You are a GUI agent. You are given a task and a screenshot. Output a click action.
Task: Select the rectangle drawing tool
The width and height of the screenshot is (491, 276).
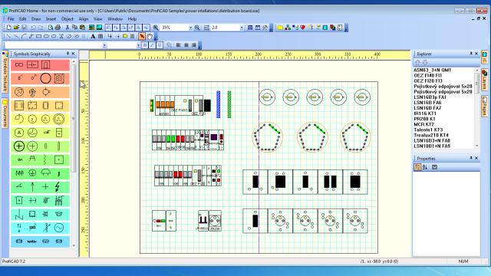tap(39, 36)
